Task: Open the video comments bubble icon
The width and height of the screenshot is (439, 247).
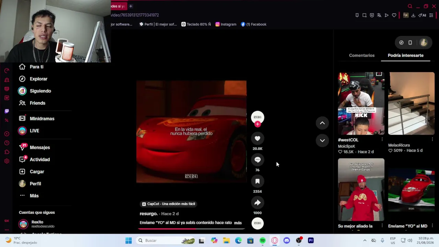Action: pos(258,160)
